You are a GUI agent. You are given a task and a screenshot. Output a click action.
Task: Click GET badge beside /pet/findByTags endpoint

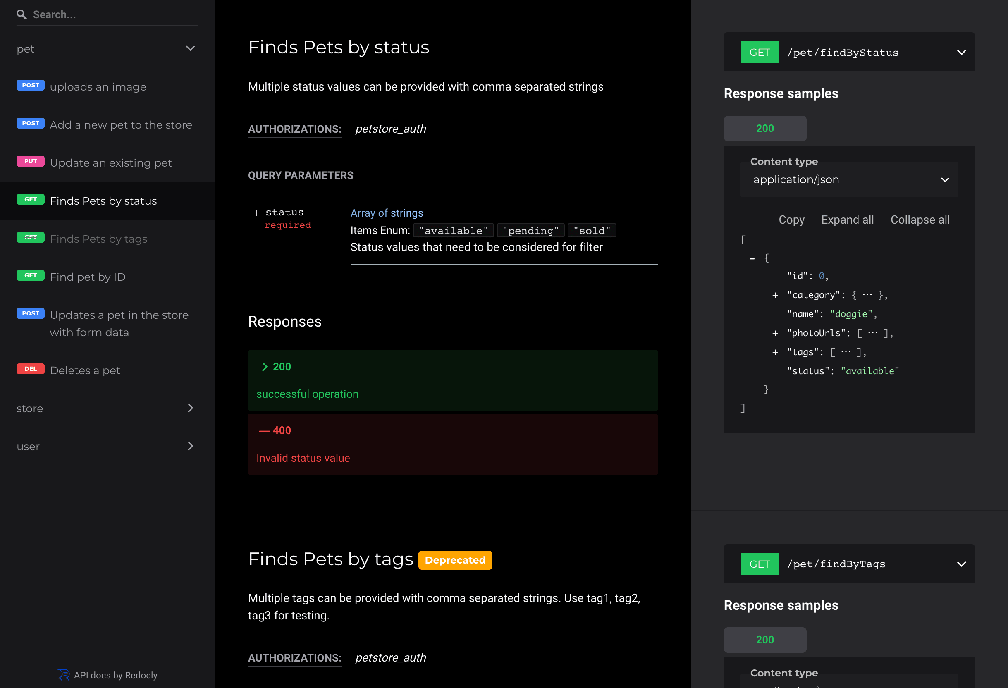[x=760, y=564]
